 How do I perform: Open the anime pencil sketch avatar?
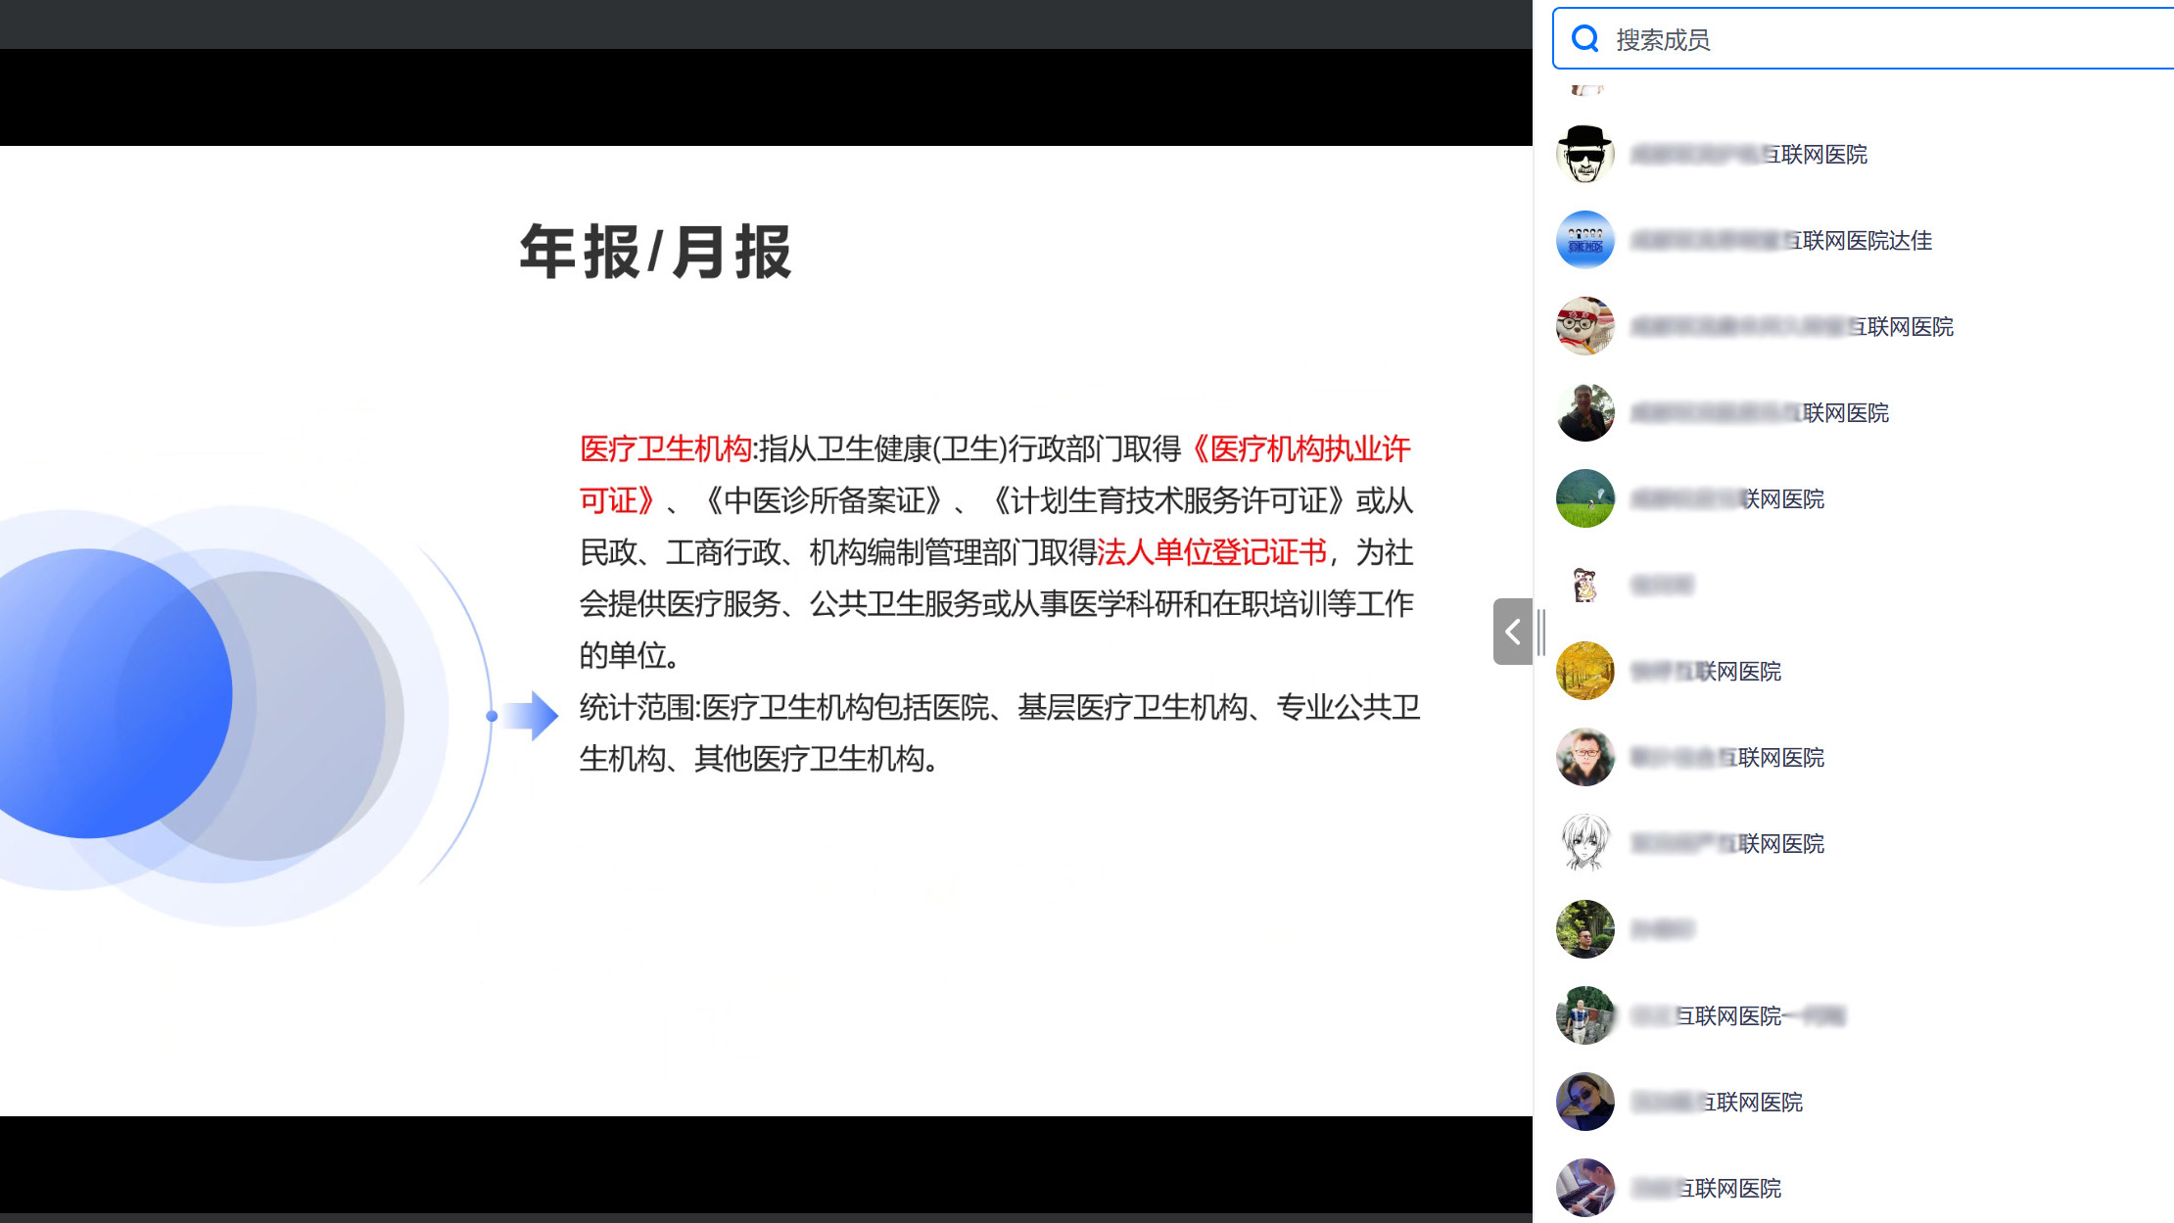pyautogui.click(x=1584, y=843)
